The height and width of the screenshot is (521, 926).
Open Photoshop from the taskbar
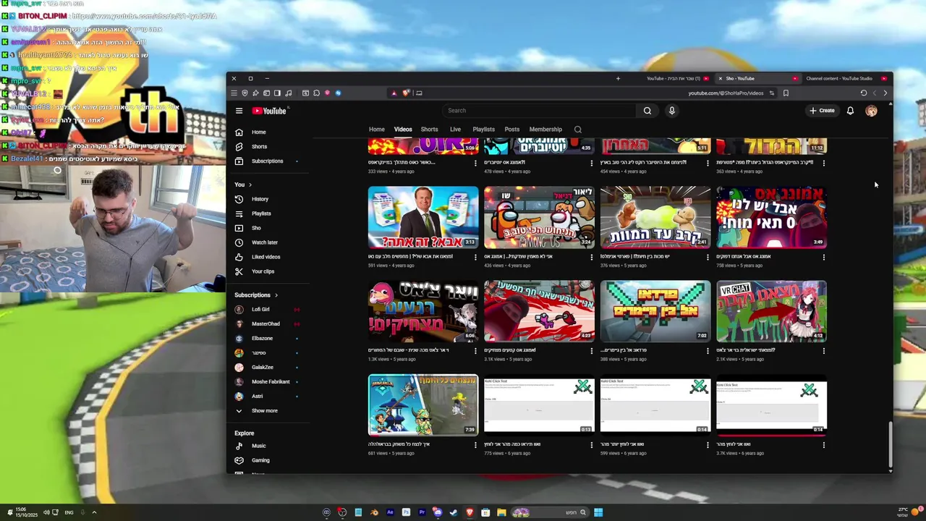[406, 512]
